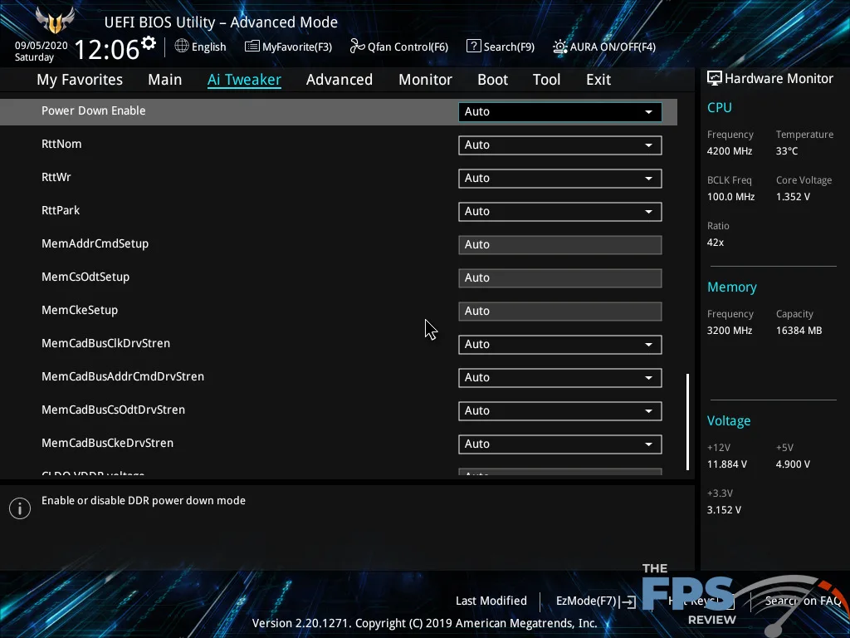Screen dimensions: 850x638
Task: Go to the Exit tab
Action: 598,80
